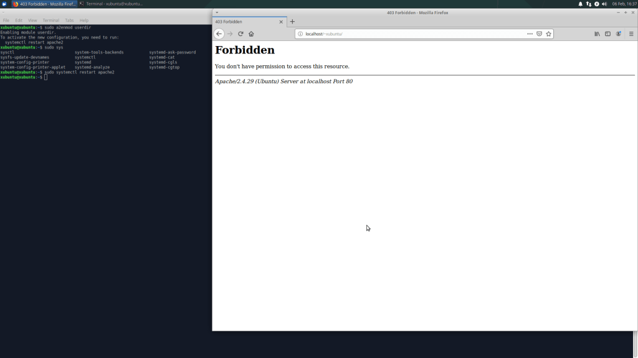Image resolution: width=638 pixels, height=358 pixels.
Task: Click the Firefox back arrow button
Action: (219, 34)
